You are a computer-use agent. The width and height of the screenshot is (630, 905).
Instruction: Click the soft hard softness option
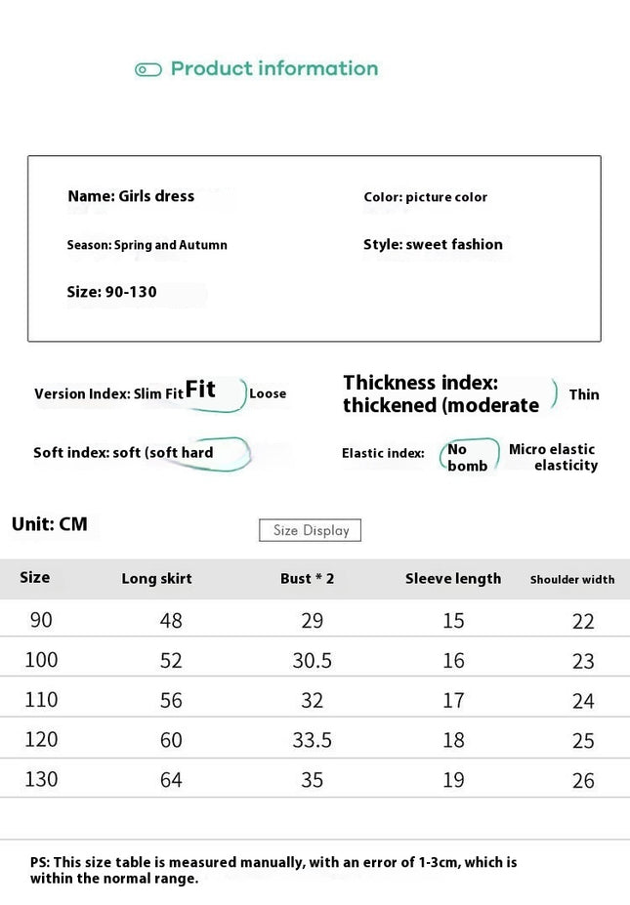[182, 453]
